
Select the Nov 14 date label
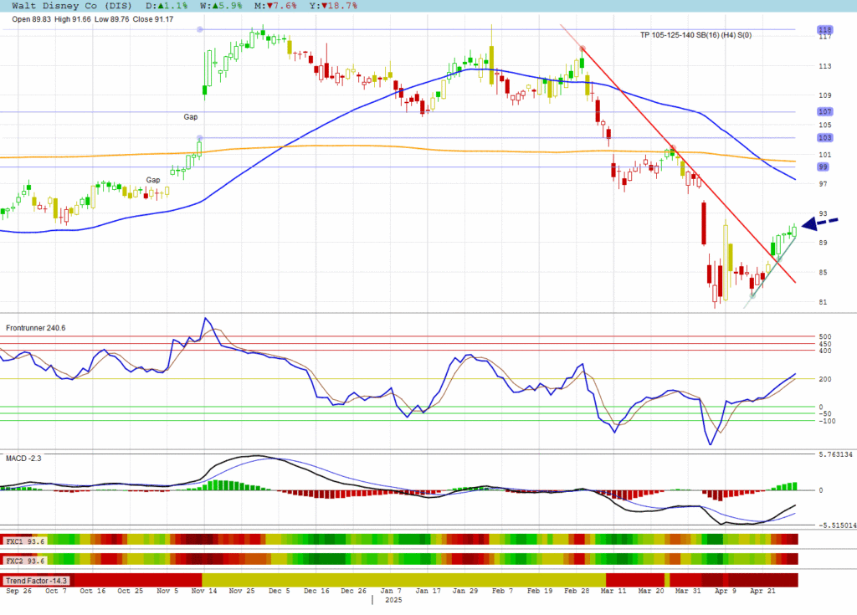point(204,591)
